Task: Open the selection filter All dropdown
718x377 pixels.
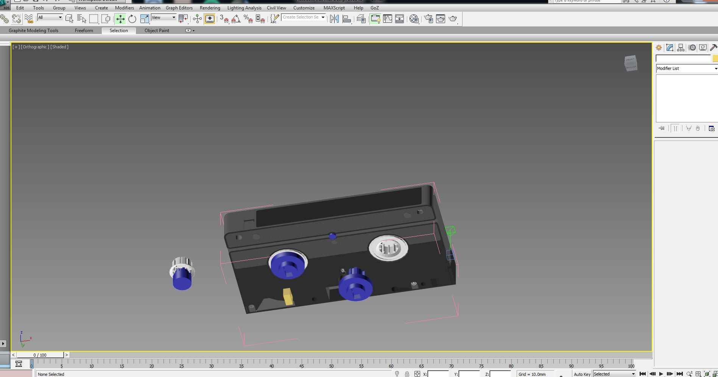Action: 50,17
